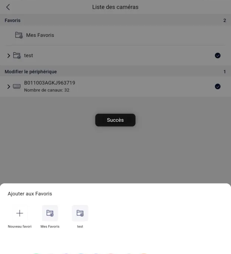The height and width of the screenshot is (254, 231).
Task: Select the Mes Favoris row text
Action: pos(40,35)
